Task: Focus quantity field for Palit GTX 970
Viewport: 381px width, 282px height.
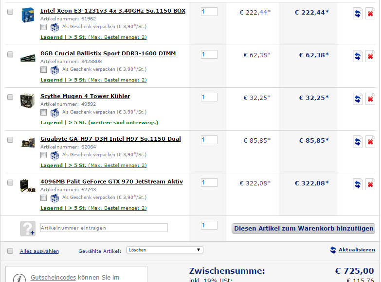Action: 209,182
